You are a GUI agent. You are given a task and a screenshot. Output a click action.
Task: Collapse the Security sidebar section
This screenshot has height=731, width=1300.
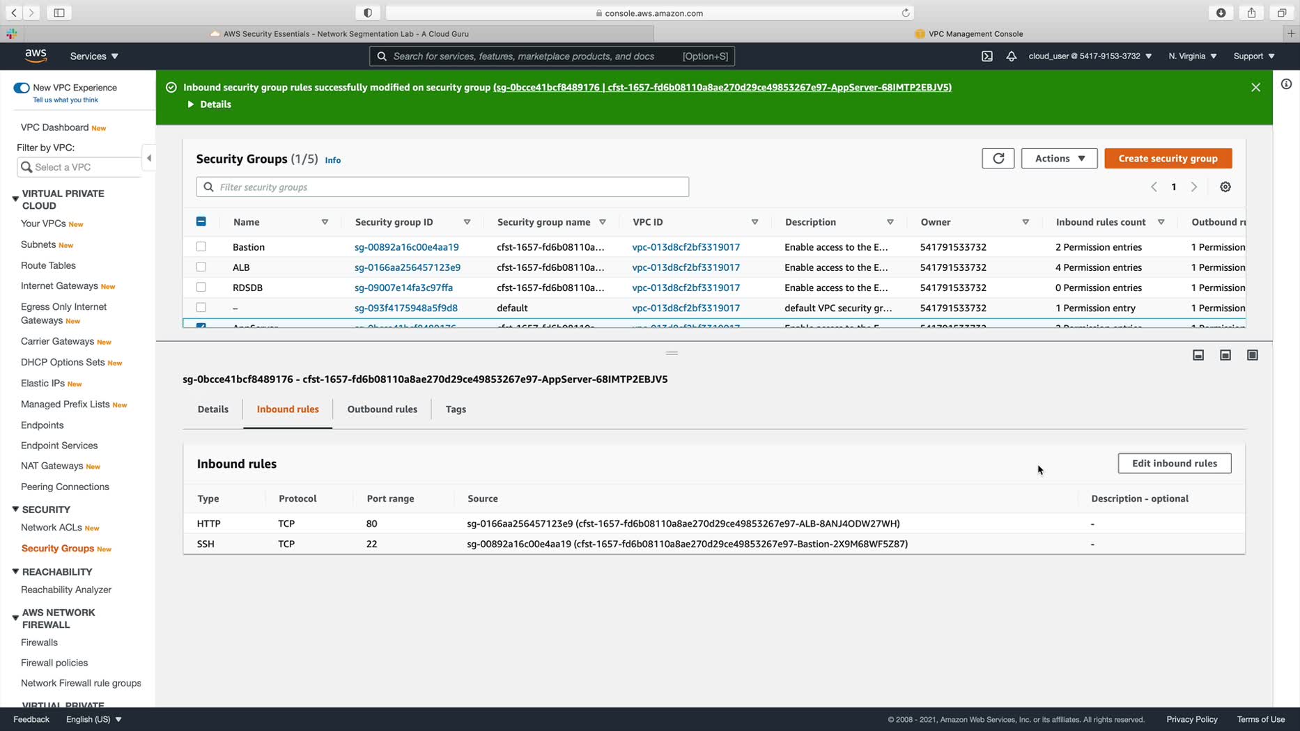[15, 510]
